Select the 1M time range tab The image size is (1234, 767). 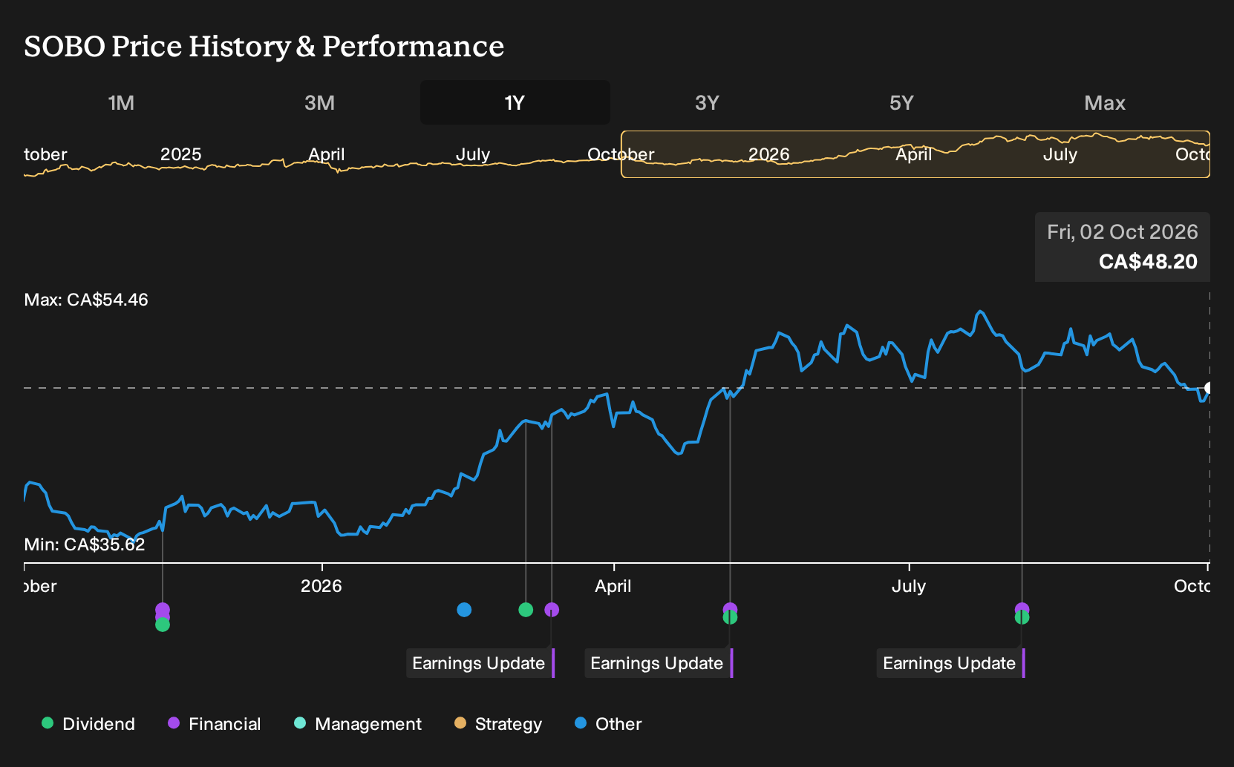tap(121, 102)
